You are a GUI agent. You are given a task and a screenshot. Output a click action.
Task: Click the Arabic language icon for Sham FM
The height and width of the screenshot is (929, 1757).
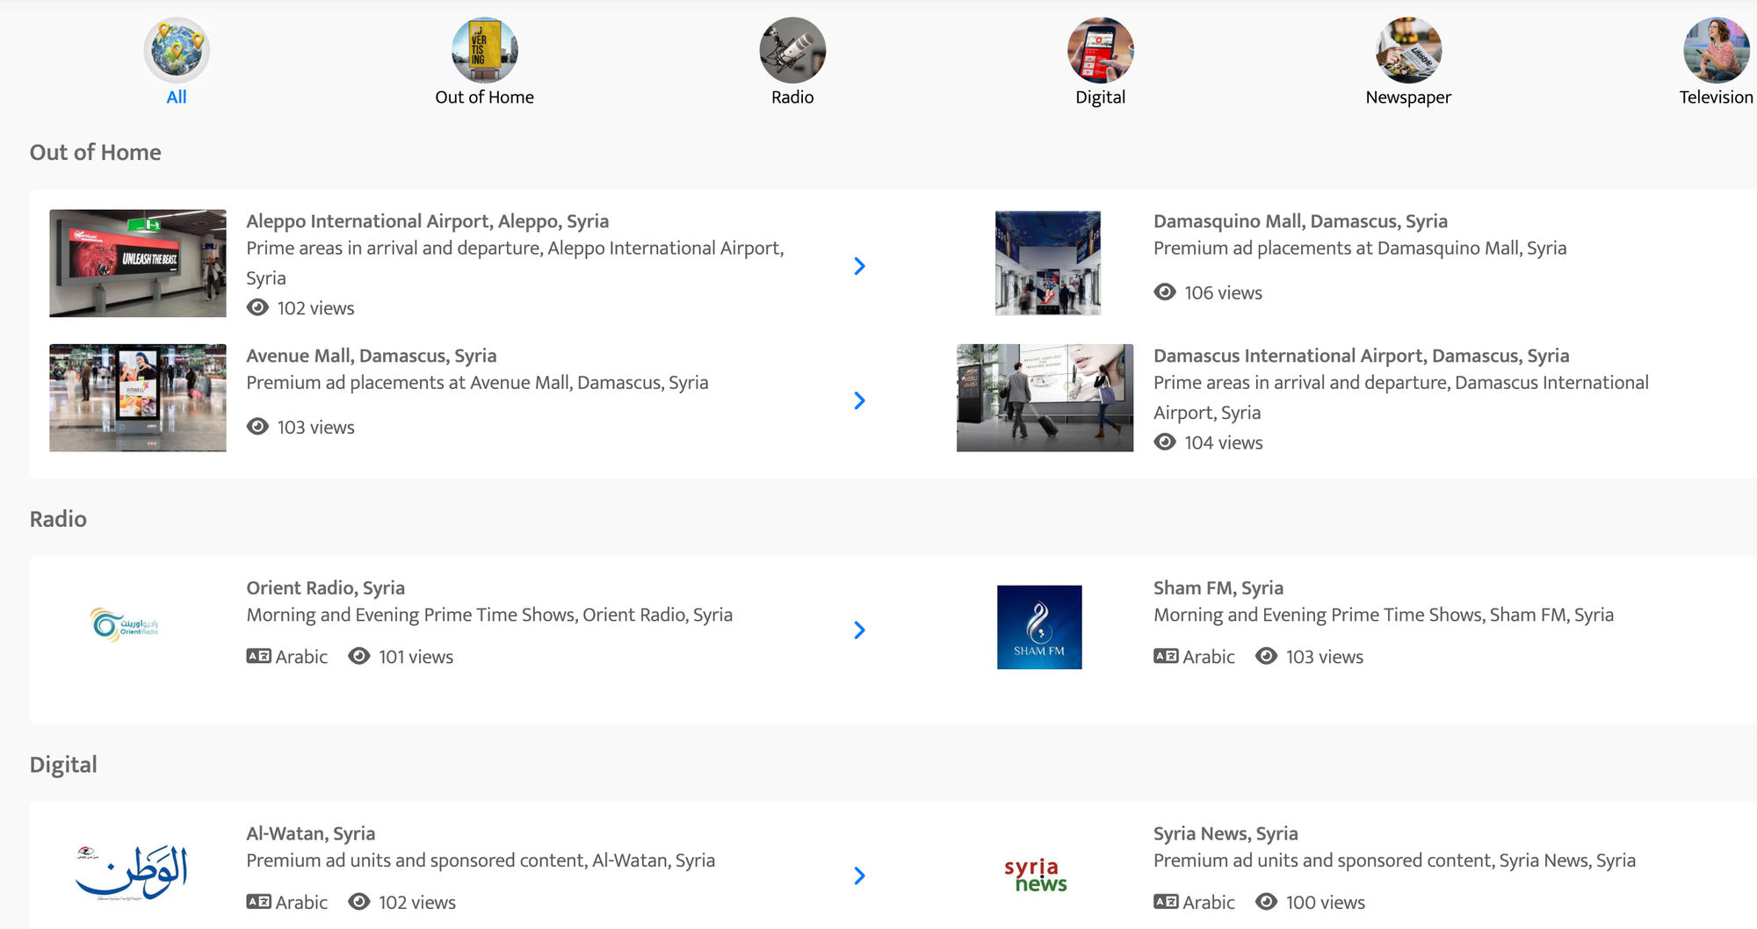point(1166,656)
